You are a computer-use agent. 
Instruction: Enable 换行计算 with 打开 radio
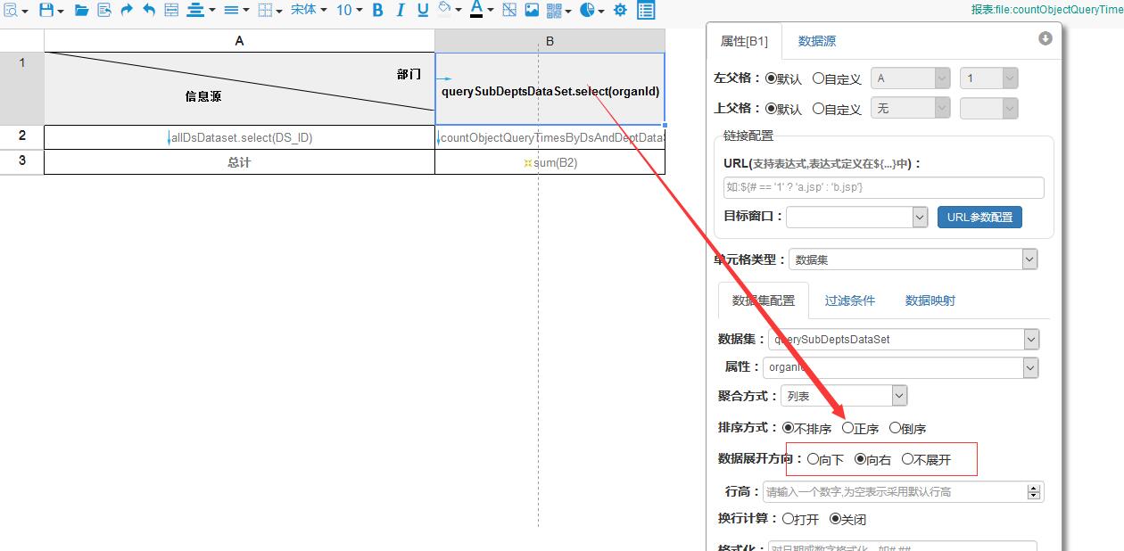pos(789,518)
